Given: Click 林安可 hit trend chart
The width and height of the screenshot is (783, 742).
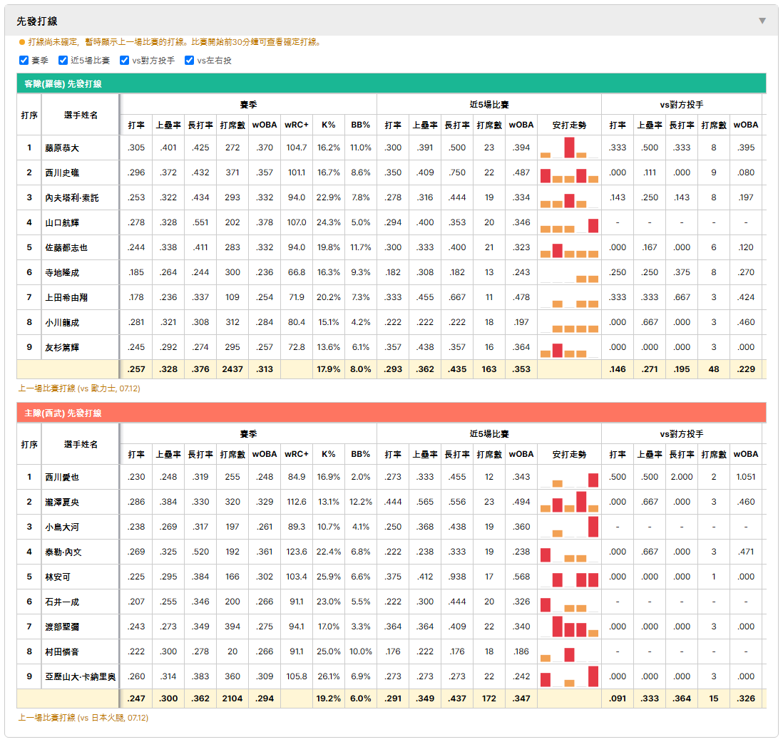Looking at the screenshot, I should tap(569, 577).
